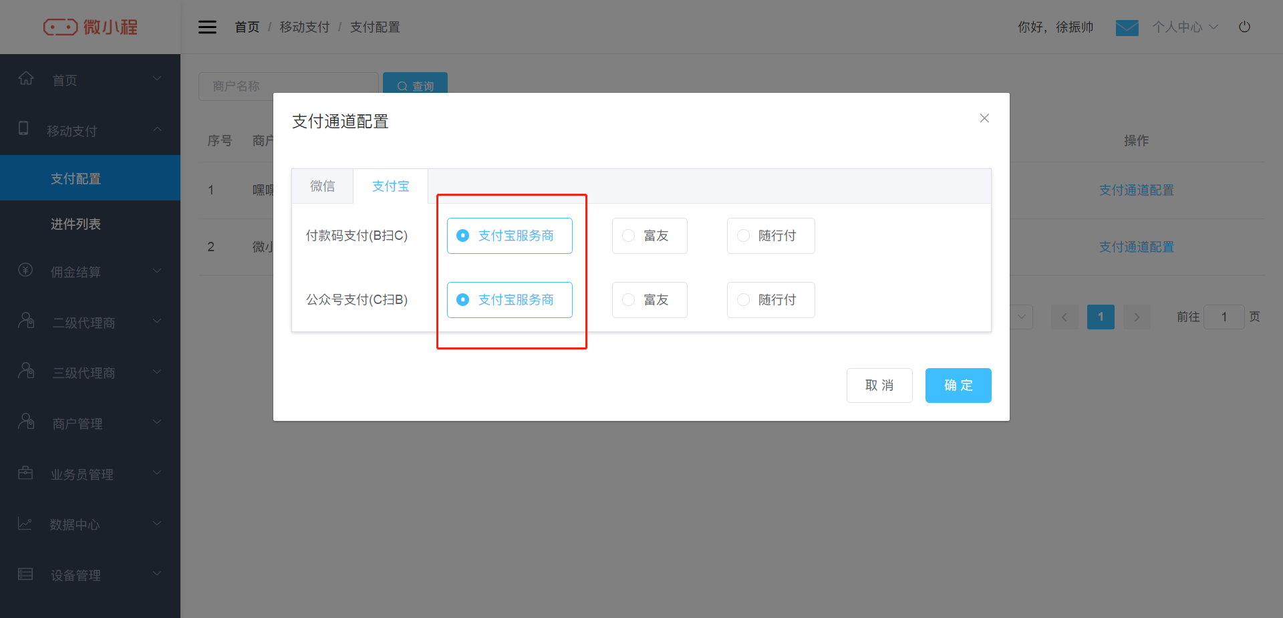Focus the 前往 page number field
Screen dimensions: 1283x618
(x=1224, y=317)
